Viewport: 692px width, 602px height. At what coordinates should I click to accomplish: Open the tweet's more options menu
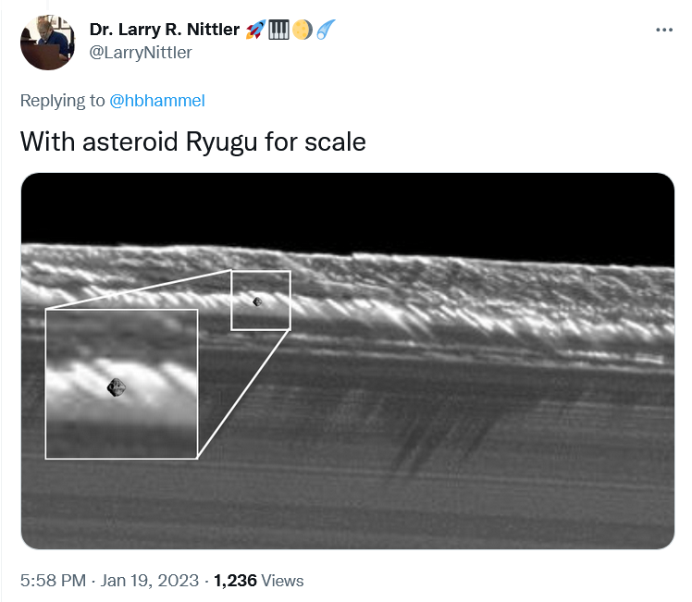pyautogui.click(x=664, y=30)
